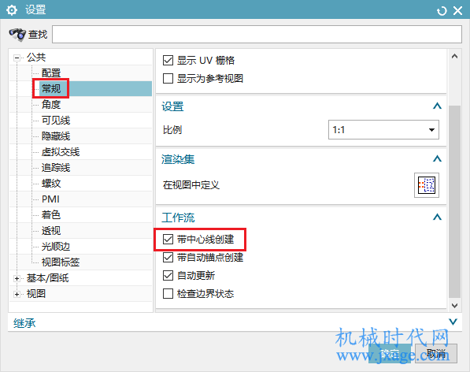Open the define-in-view render set icon button
The image size is (470, 372).
(x=426, y=185)
